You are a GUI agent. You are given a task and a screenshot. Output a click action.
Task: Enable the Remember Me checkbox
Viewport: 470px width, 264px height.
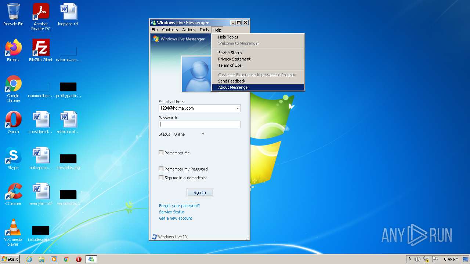pyautogui.click(x=161, y=153)
